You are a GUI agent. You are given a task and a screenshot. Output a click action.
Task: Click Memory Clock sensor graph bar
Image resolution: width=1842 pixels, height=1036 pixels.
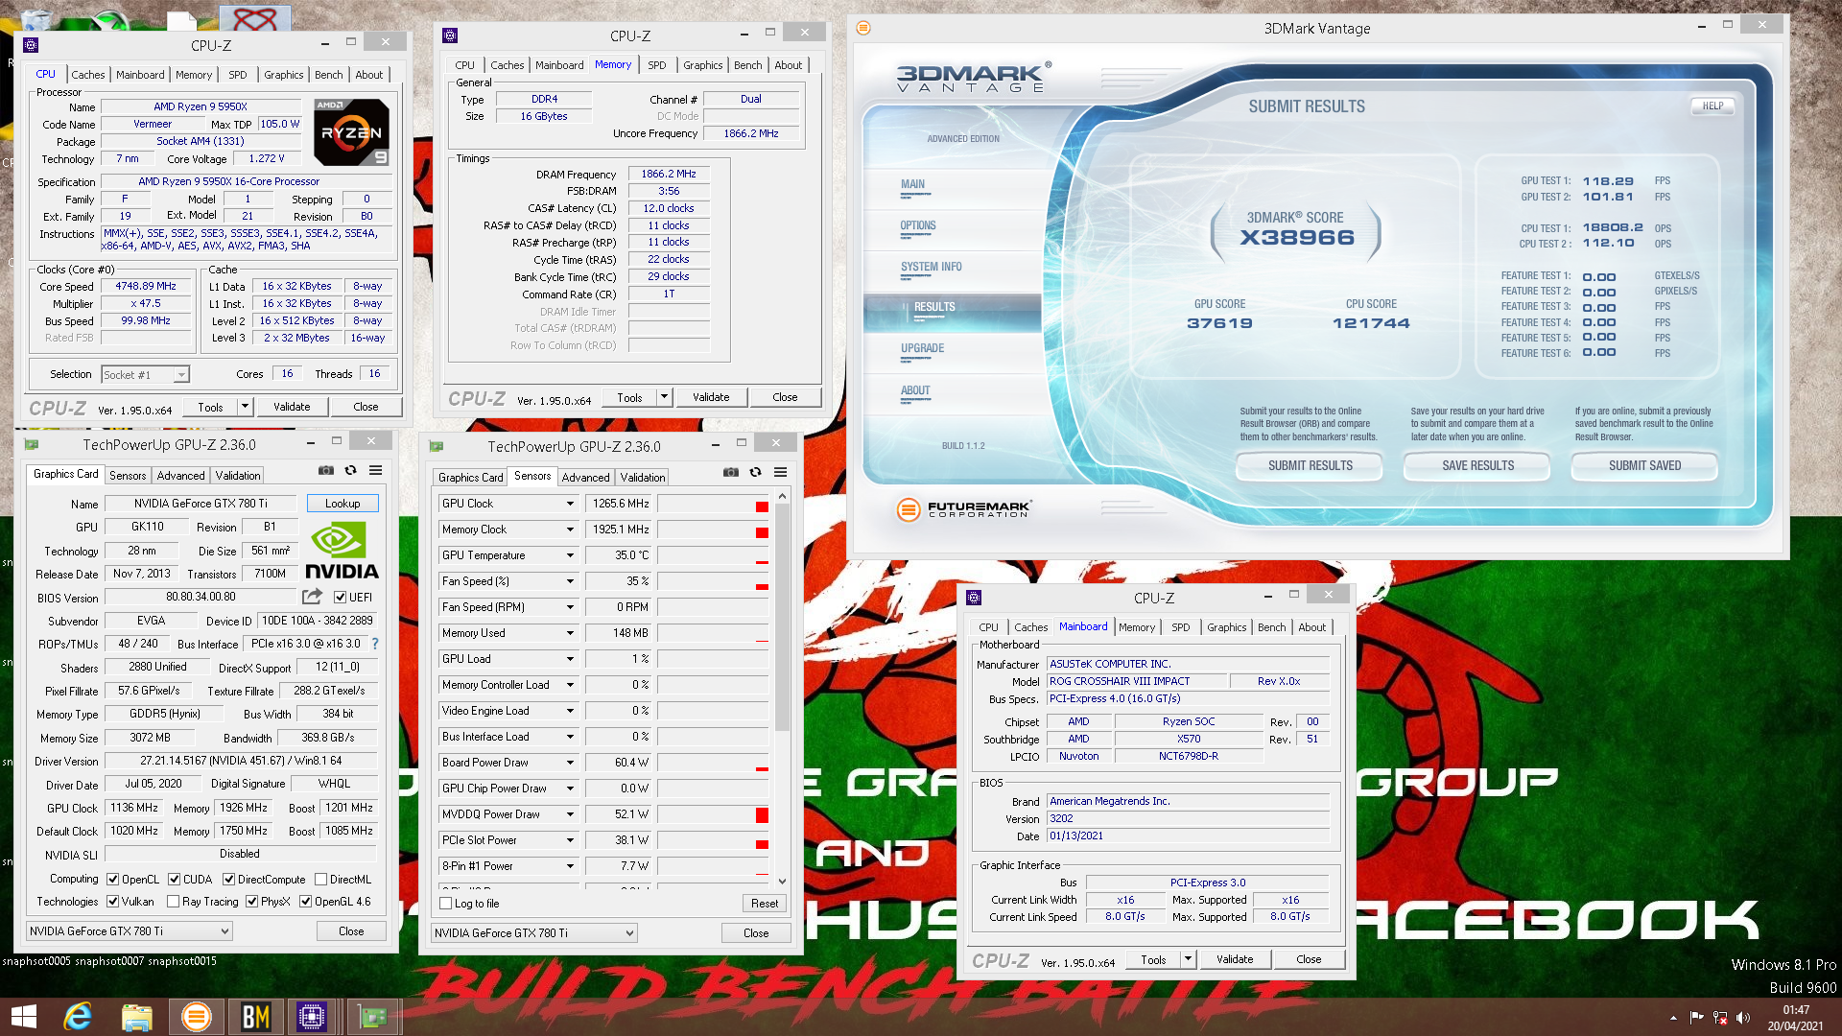click(x=713, y=530)
